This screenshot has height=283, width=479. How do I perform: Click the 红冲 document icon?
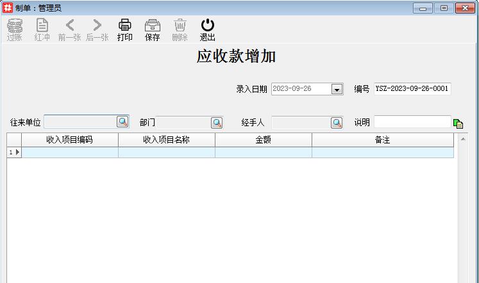[x=42, y=29]
